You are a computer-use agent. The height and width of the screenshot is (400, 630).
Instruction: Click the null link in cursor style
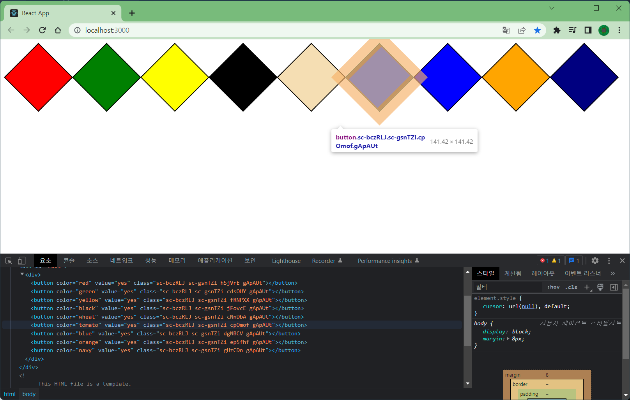(x=528, y=307)
